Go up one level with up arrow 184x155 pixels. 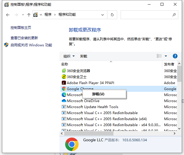[29, 15]
